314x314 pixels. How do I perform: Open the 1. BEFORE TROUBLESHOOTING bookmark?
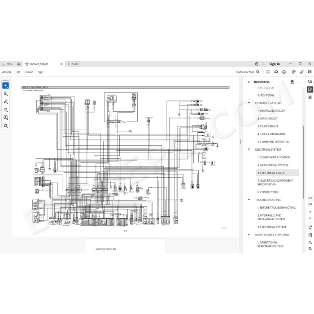pyautogui.click(x=277, y=208)
